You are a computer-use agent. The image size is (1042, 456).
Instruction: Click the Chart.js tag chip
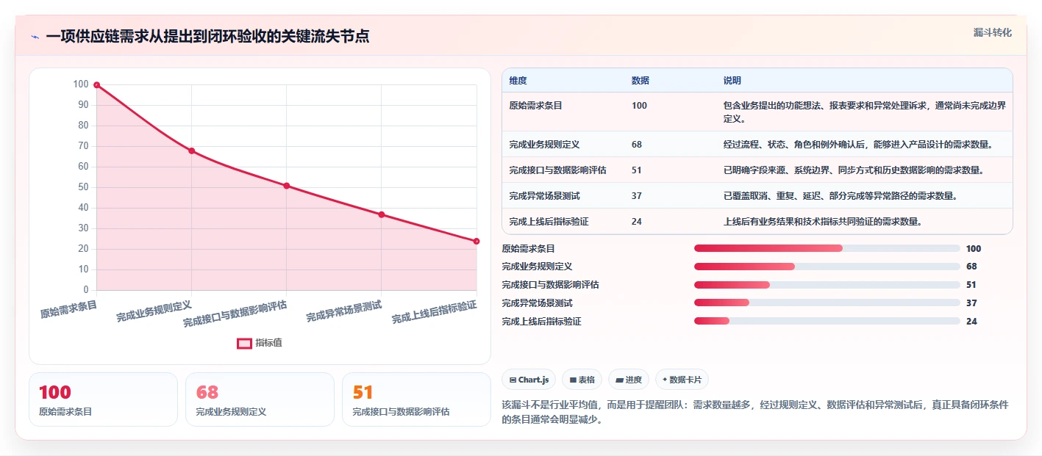[529, 380]
